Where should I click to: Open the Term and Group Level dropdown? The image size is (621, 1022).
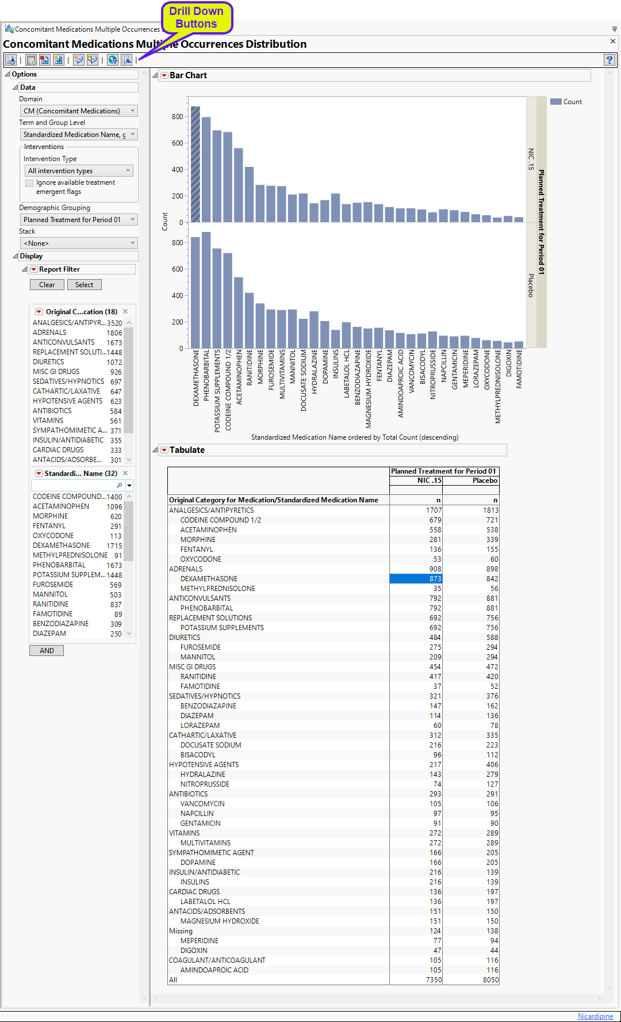pos(79,135)
